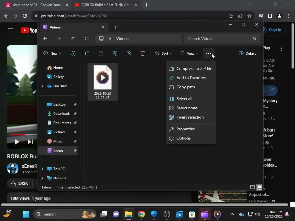
Task: Reload the YouTube page in Chrome
Action: point(25,16)
